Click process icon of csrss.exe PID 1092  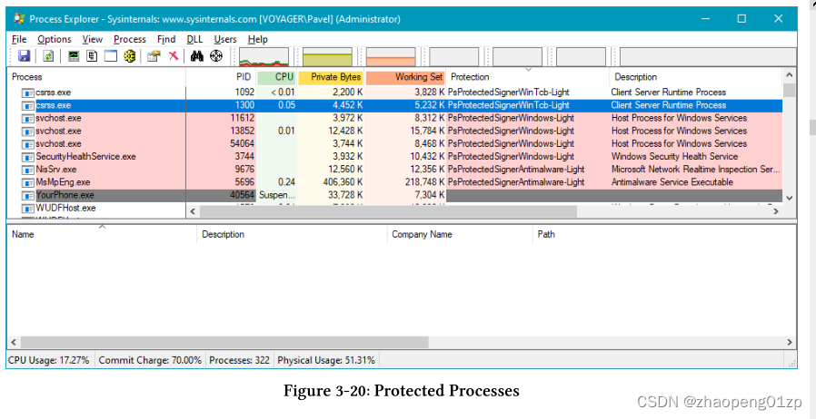pos(27,93)
